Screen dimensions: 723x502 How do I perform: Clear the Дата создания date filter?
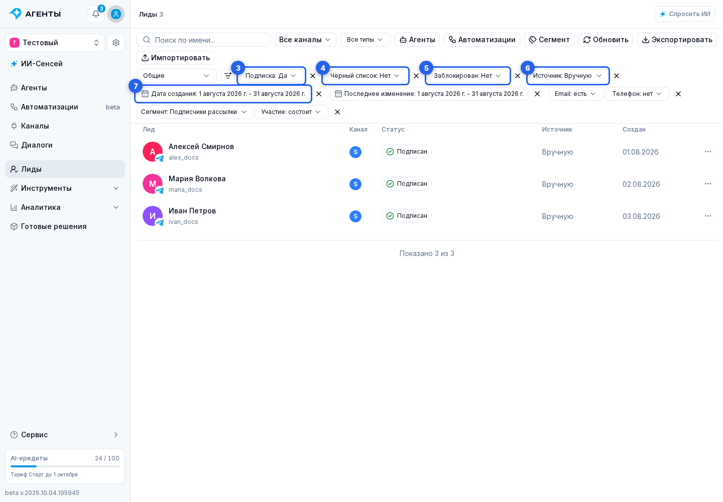pos(319,94)
